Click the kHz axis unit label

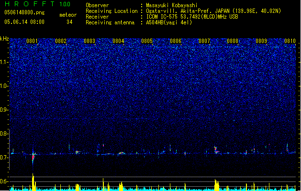click(x=4, y=39)
